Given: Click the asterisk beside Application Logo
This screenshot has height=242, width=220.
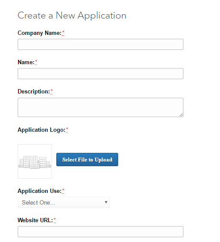Looking at the screenshot, I should tap(67, 130).
